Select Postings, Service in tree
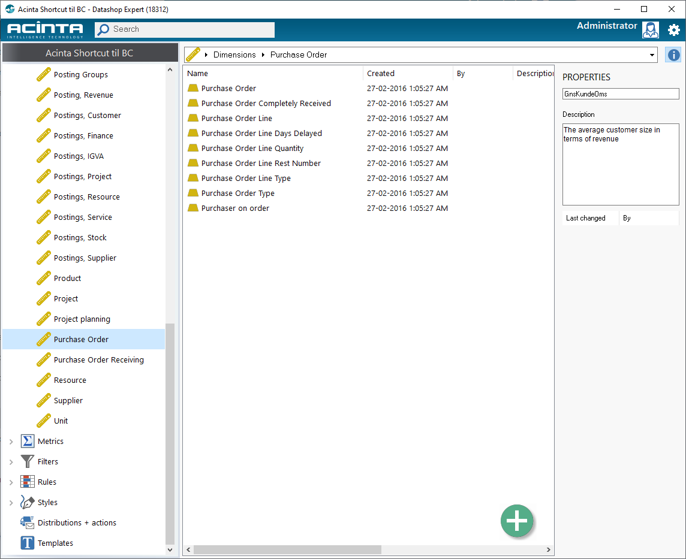686x559 pixels. 83,217
